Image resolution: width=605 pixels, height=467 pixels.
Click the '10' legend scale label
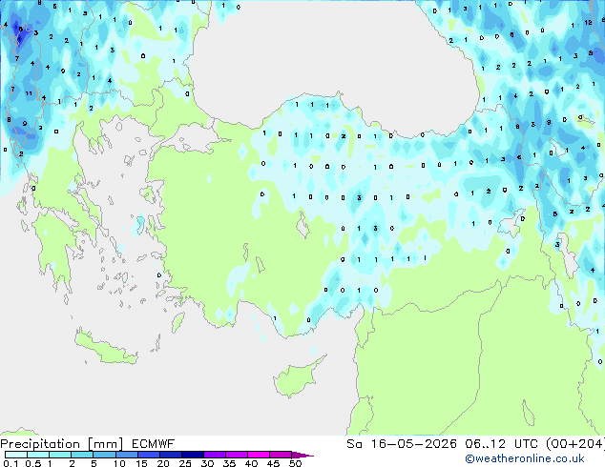click(119, 463)
